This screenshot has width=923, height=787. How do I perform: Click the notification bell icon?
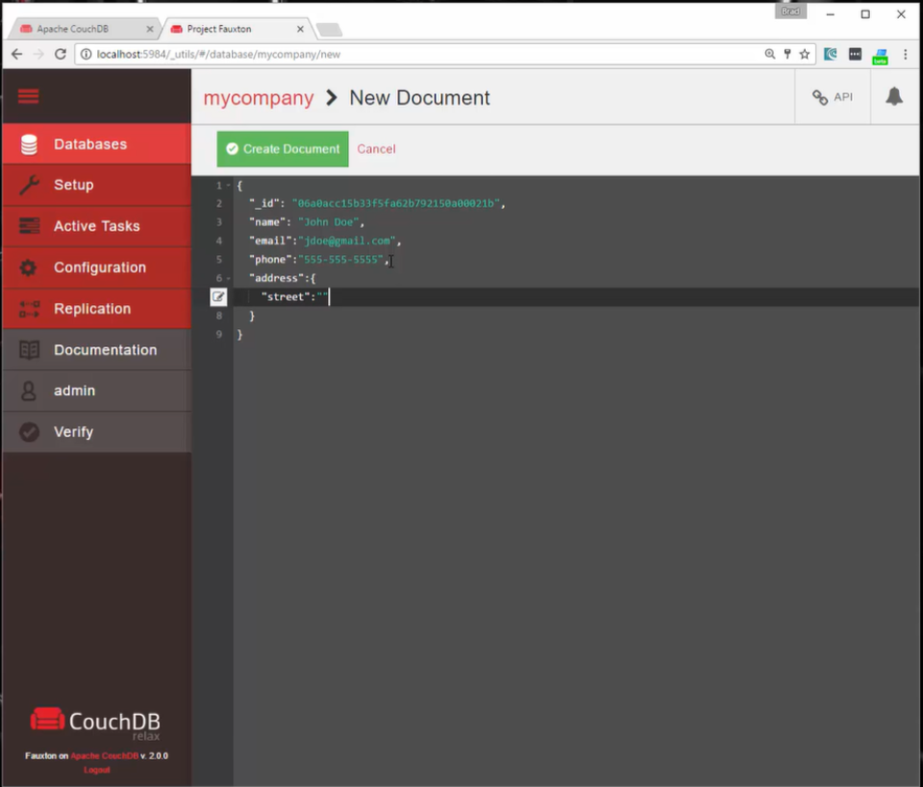click(894, 96)
